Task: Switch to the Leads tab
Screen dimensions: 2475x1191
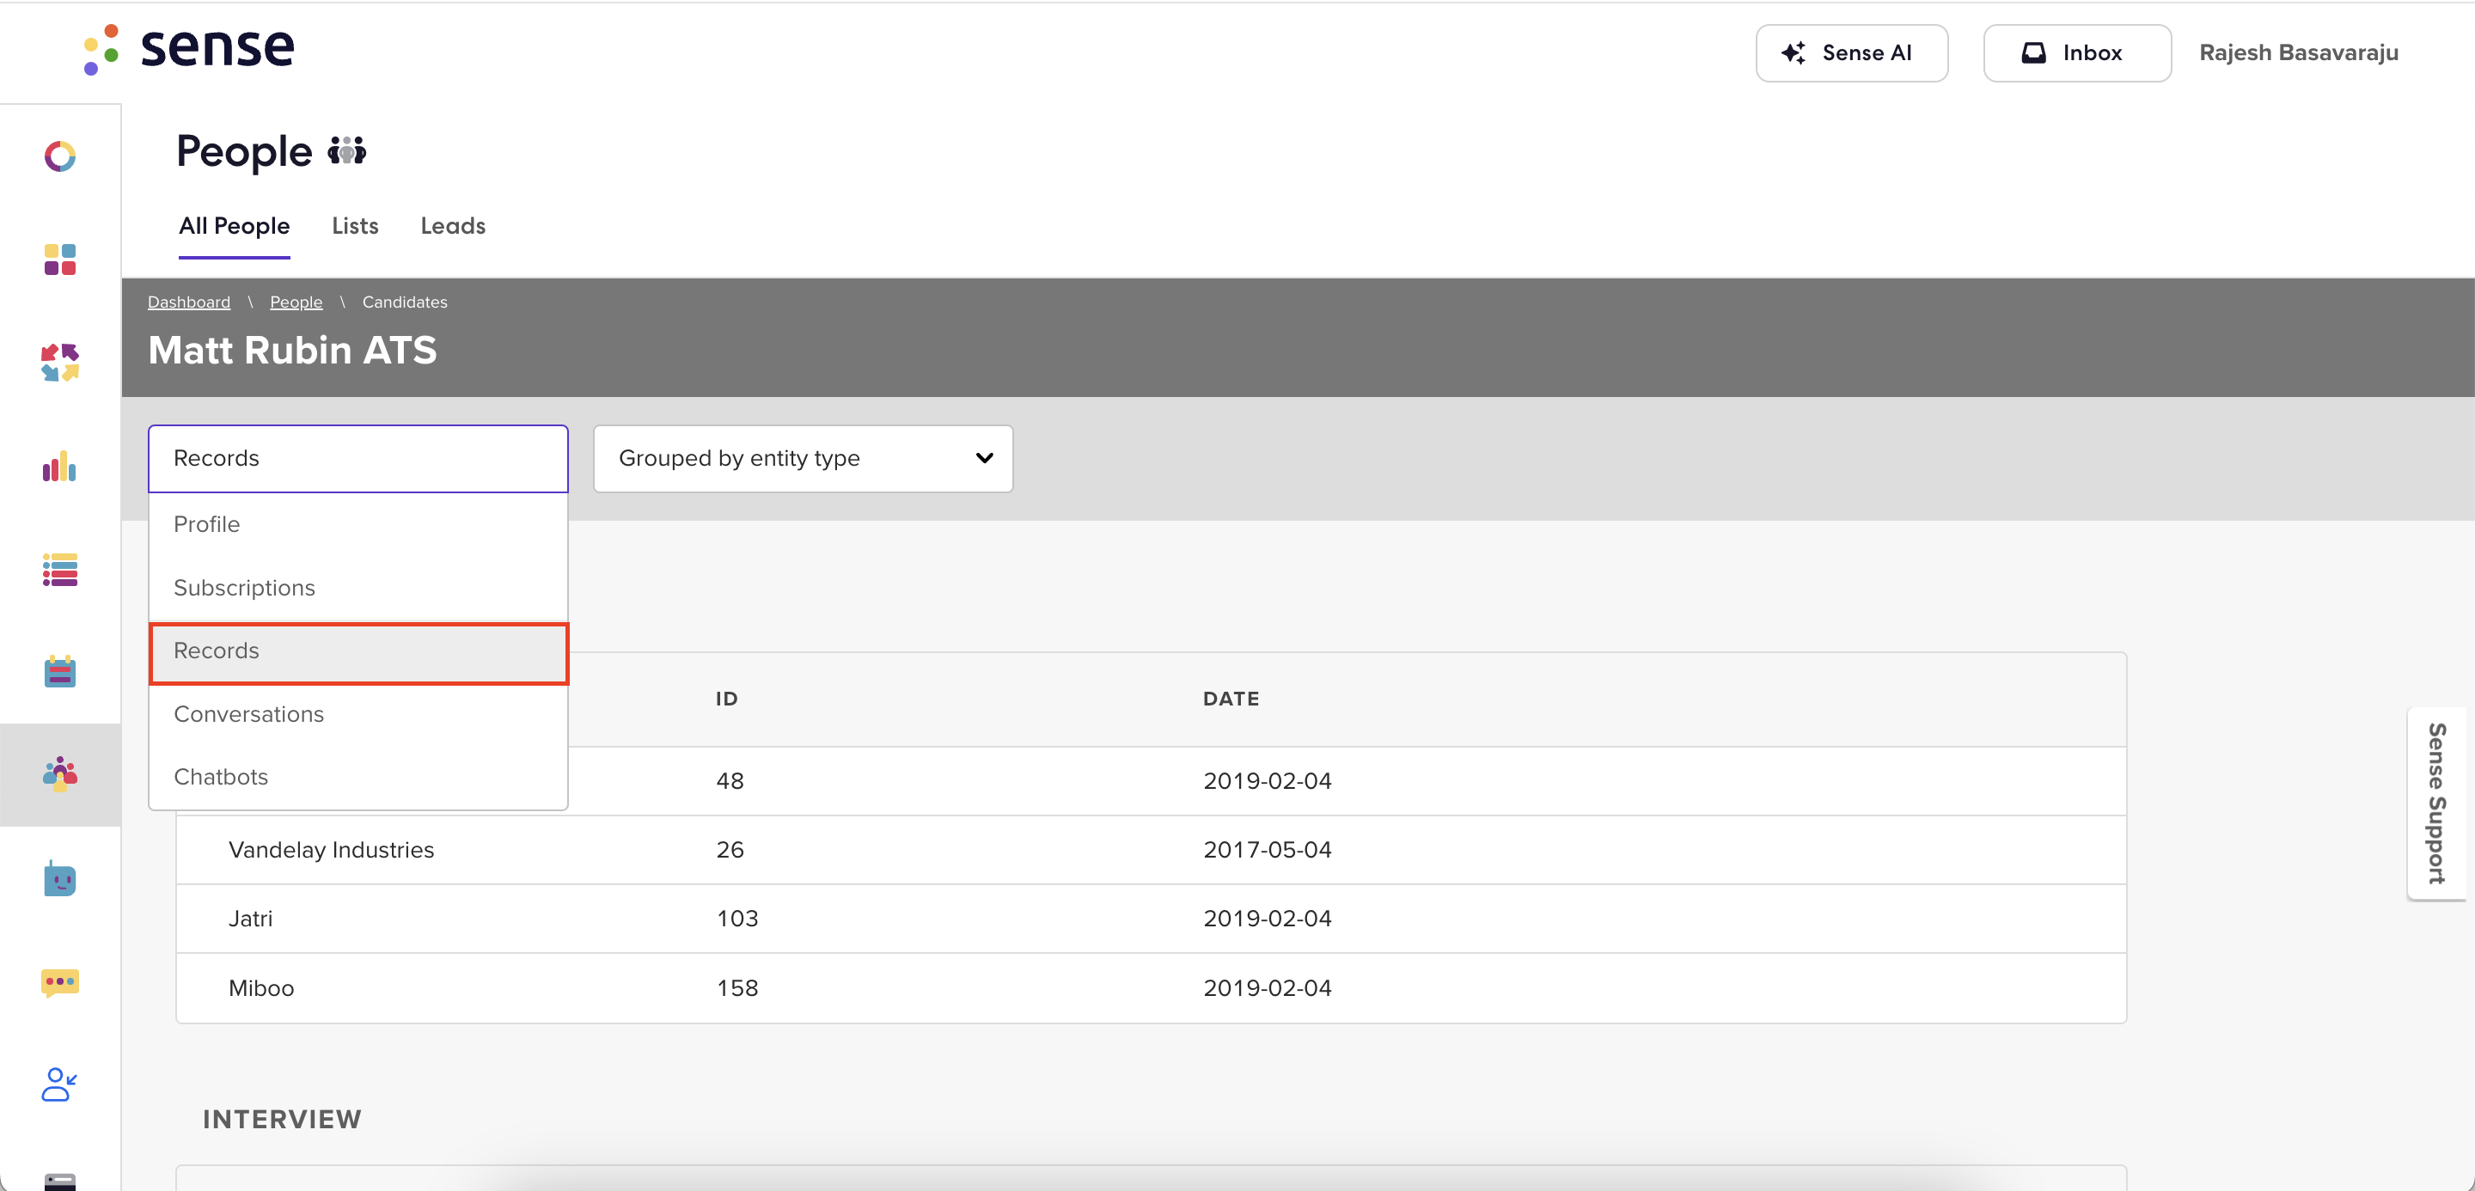Action: coord(454,226)
